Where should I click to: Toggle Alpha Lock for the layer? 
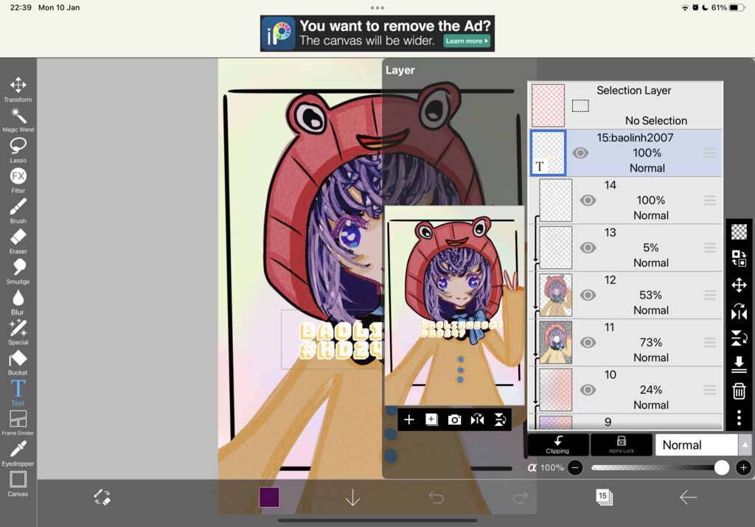(621, 444)
